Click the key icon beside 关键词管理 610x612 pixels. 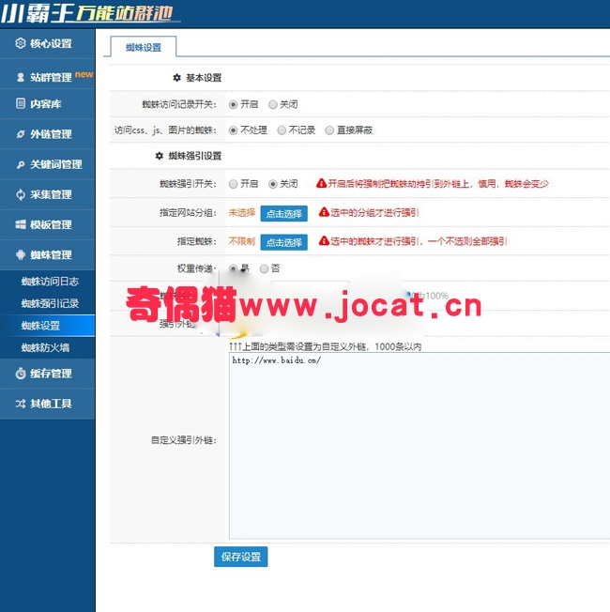click(21, 164)
